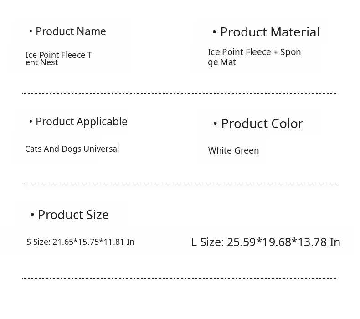Click the bullet before Product Material

214,32
